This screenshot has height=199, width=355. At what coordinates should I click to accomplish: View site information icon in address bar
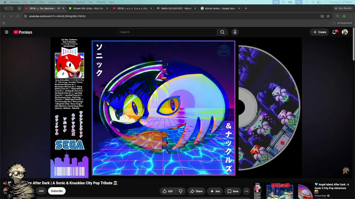(x=26, y=16)
